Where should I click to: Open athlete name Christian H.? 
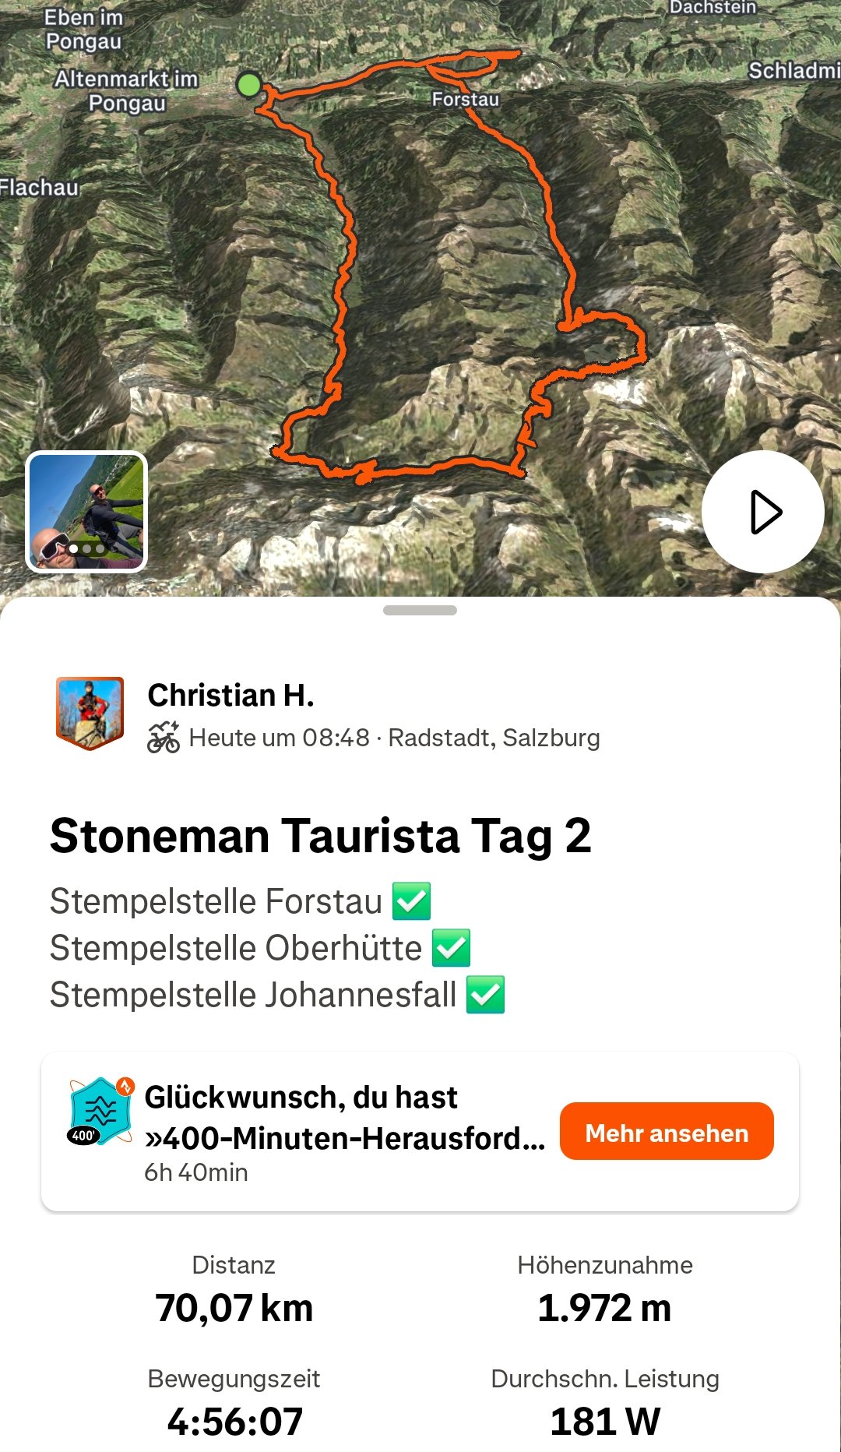pyautogui.click(x=231, y=695)
